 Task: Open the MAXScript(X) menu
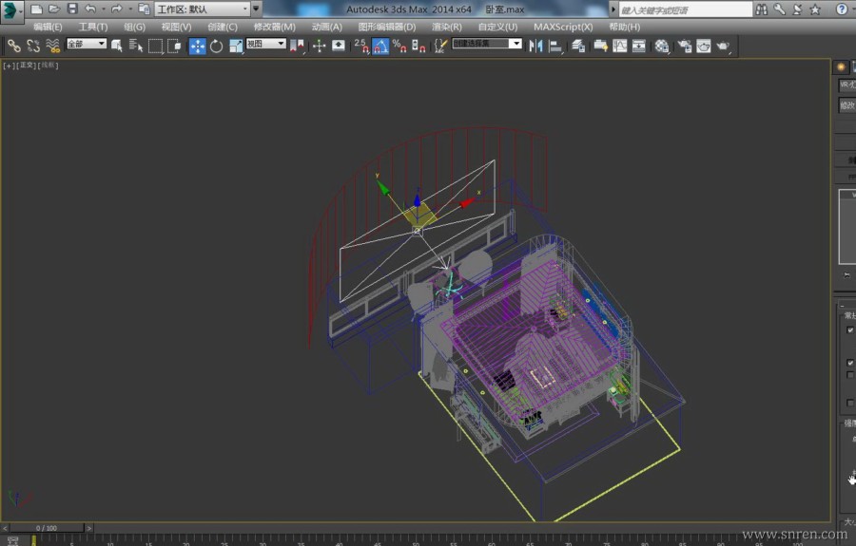coord(563,27)
